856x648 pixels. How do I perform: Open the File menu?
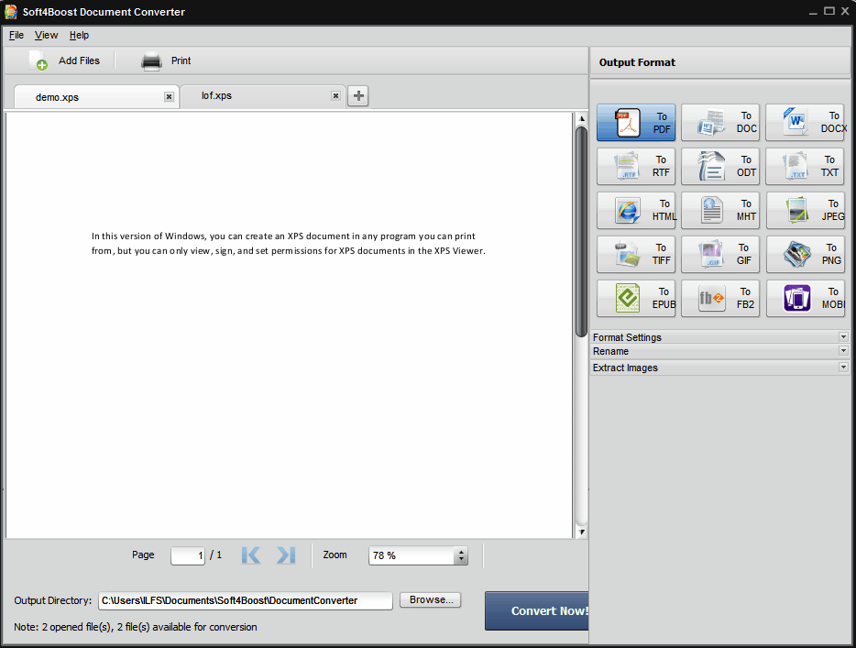(x=16, y=35)
